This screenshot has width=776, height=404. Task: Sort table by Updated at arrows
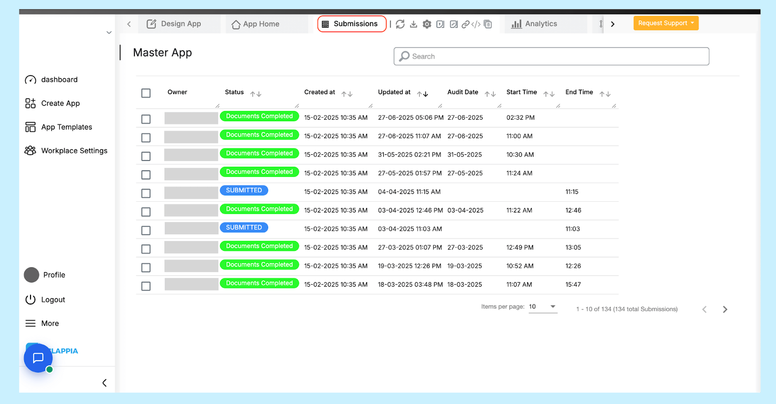point(422,94)
